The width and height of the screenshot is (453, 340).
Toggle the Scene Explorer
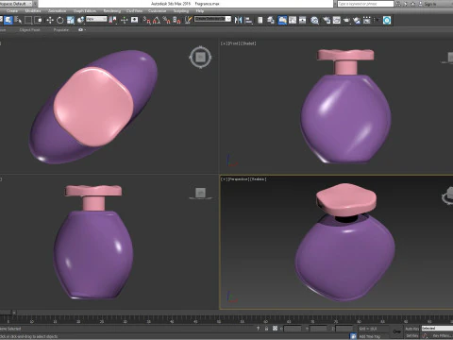point(260,20)
